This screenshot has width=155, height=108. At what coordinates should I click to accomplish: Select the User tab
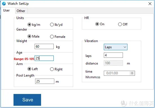tap(6, 10)
